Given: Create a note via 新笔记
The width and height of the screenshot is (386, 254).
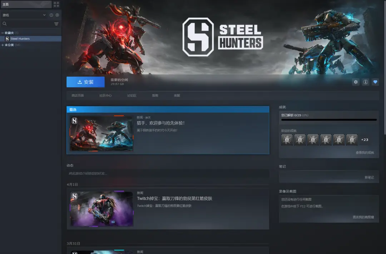Looking at the screenshot, I should pos(369,177).
